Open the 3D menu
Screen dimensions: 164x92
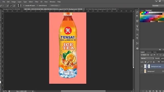(41, 2)
